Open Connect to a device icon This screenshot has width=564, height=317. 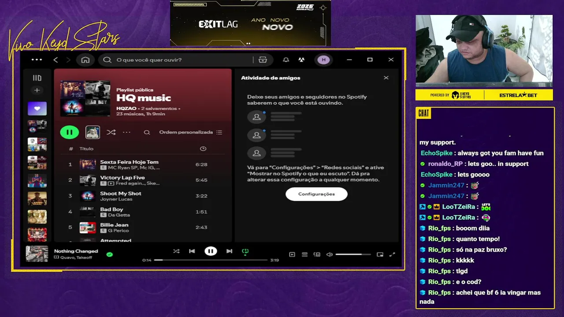pos(317,254)
